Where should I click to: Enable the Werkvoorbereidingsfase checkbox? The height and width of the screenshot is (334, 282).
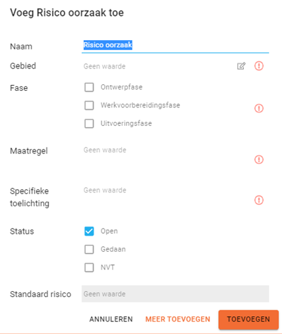click(x=89, y=105)
